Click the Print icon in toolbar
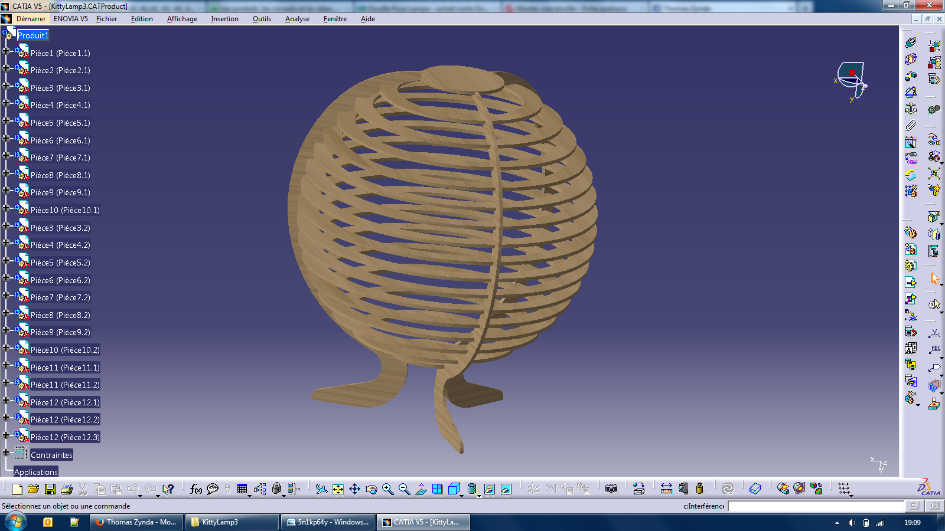The image size is (945, 531). coord(67,489)
